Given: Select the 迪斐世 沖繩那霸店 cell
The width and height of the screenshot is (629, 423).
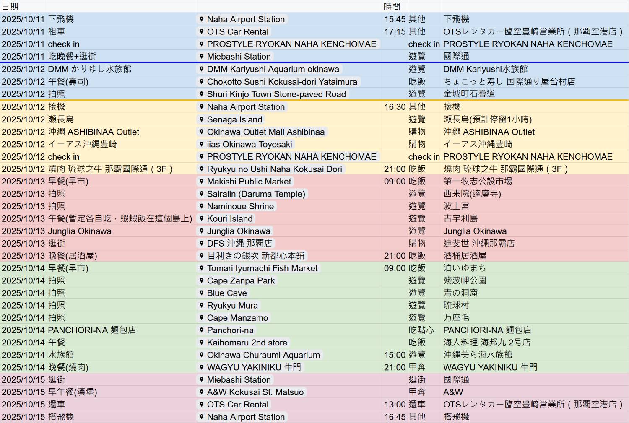Looking at the screenshot, I should 535,243.
